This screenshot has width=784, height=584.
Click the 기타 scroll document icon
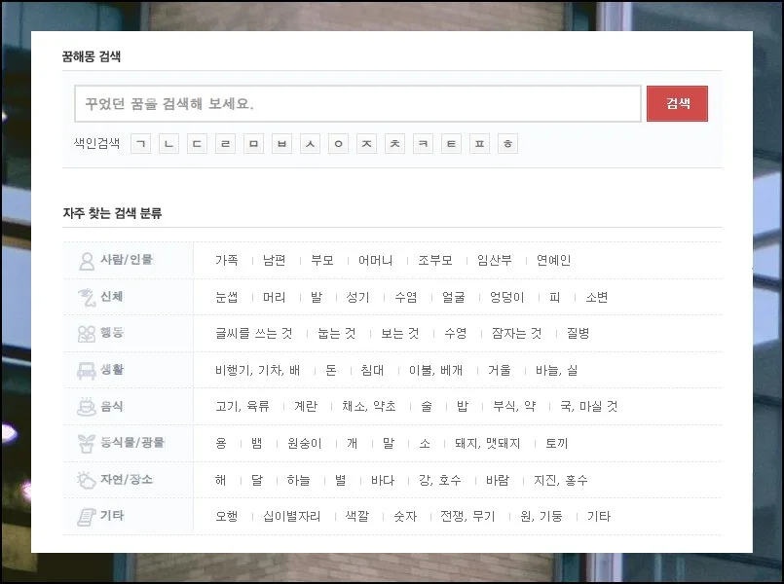coord(86,517)
